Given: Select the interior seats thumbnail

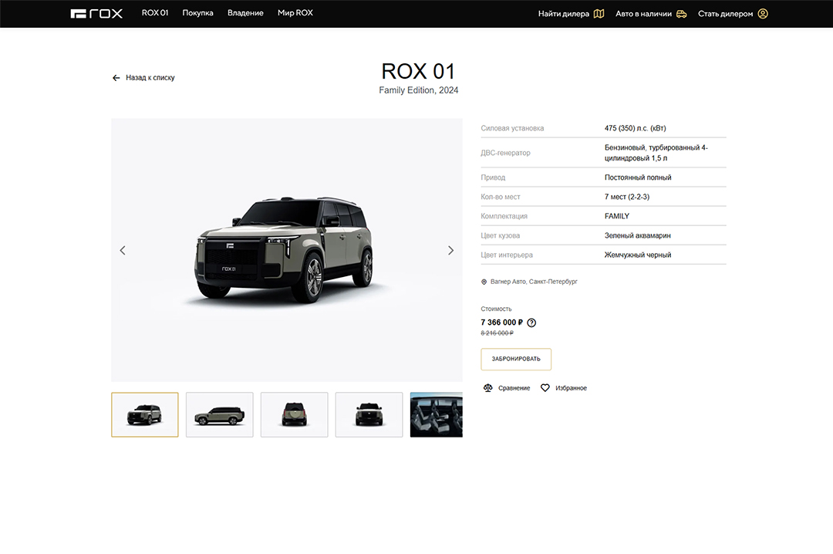Looking at the screenshot, I should coord(437,415).
